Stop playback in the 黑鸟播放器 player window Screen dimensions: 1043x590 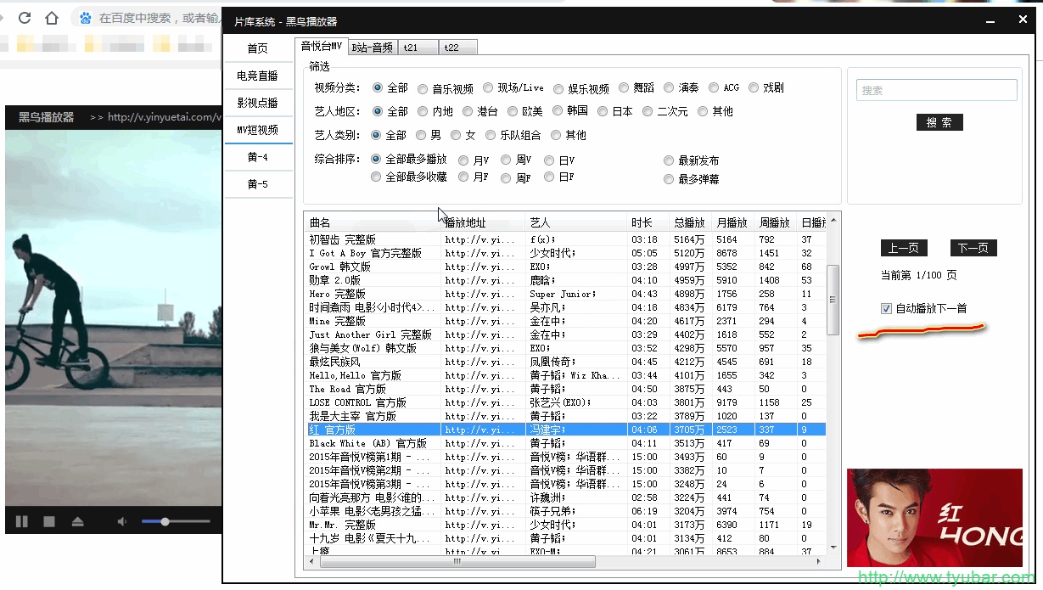pyautogui.click(x=49, y=521)
